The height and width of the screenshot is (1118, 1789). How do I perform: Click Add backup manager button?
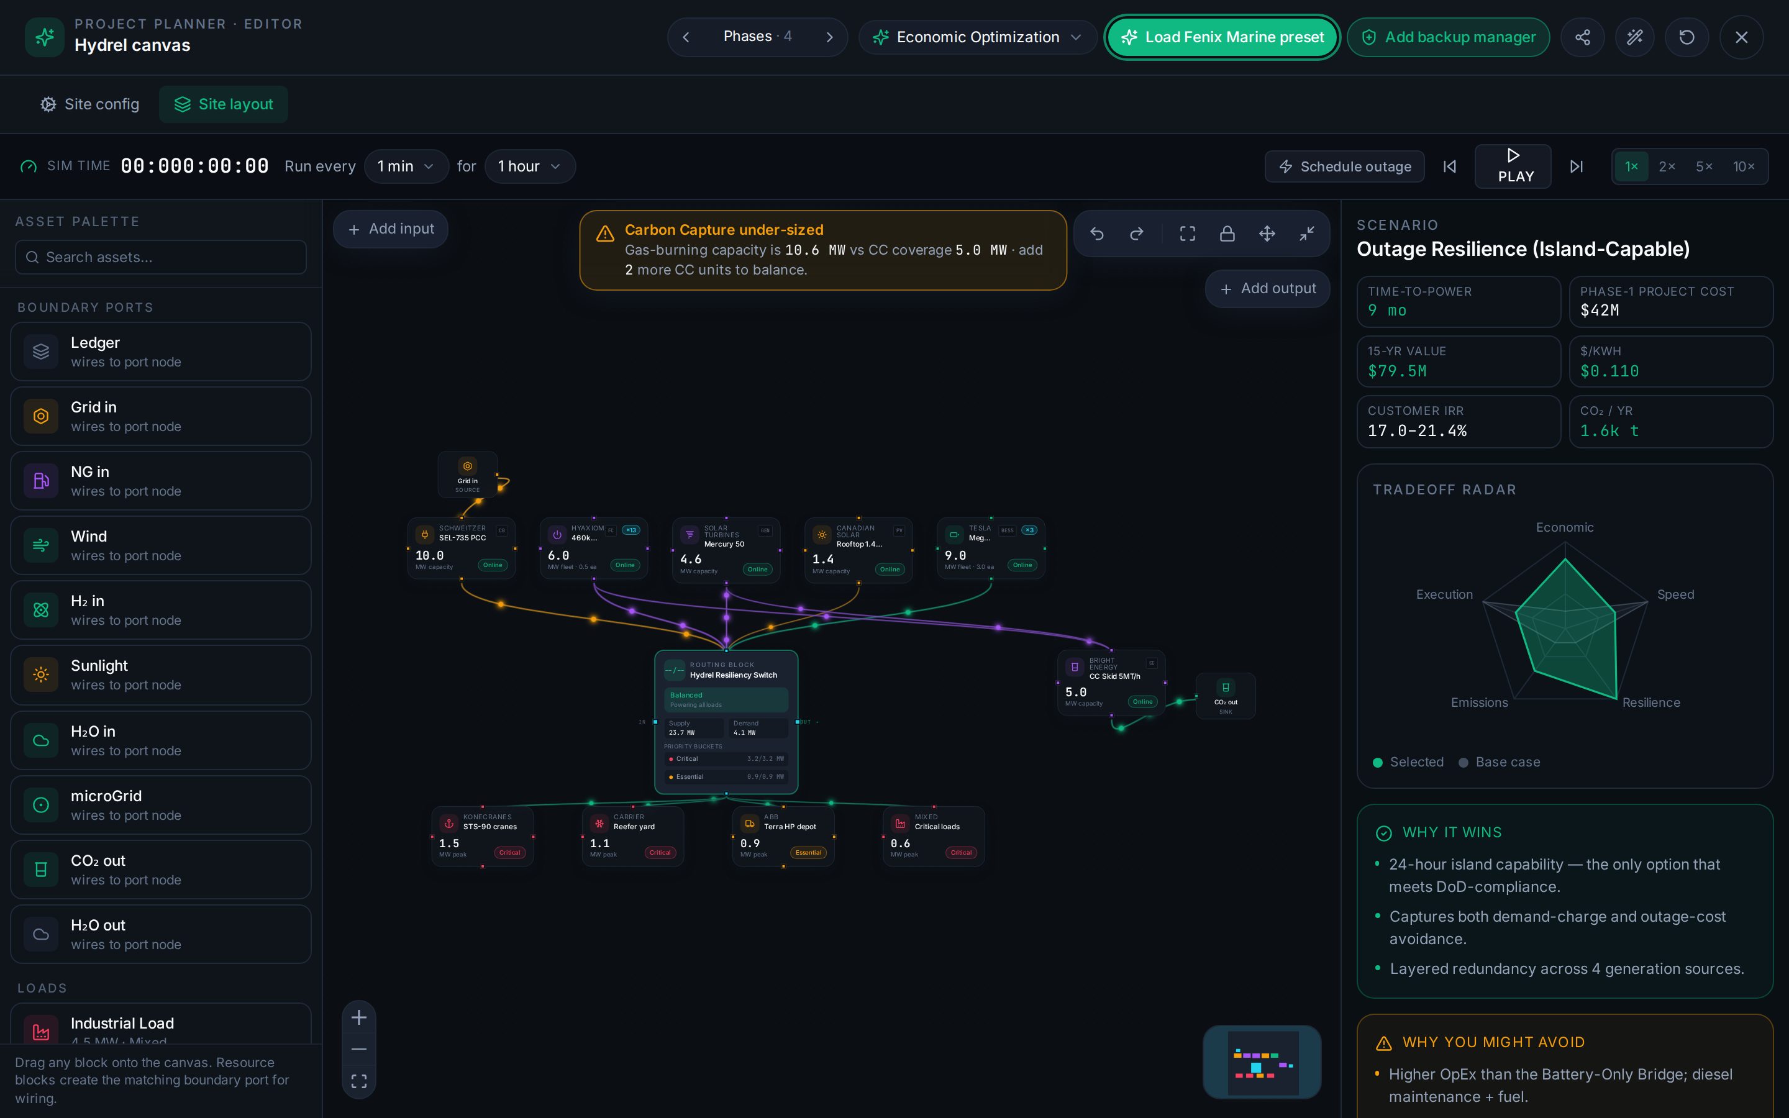coord(1448,37)
